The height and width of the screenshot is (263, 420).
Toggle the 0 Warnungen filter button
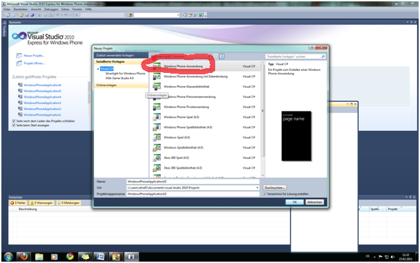point(41,203)
